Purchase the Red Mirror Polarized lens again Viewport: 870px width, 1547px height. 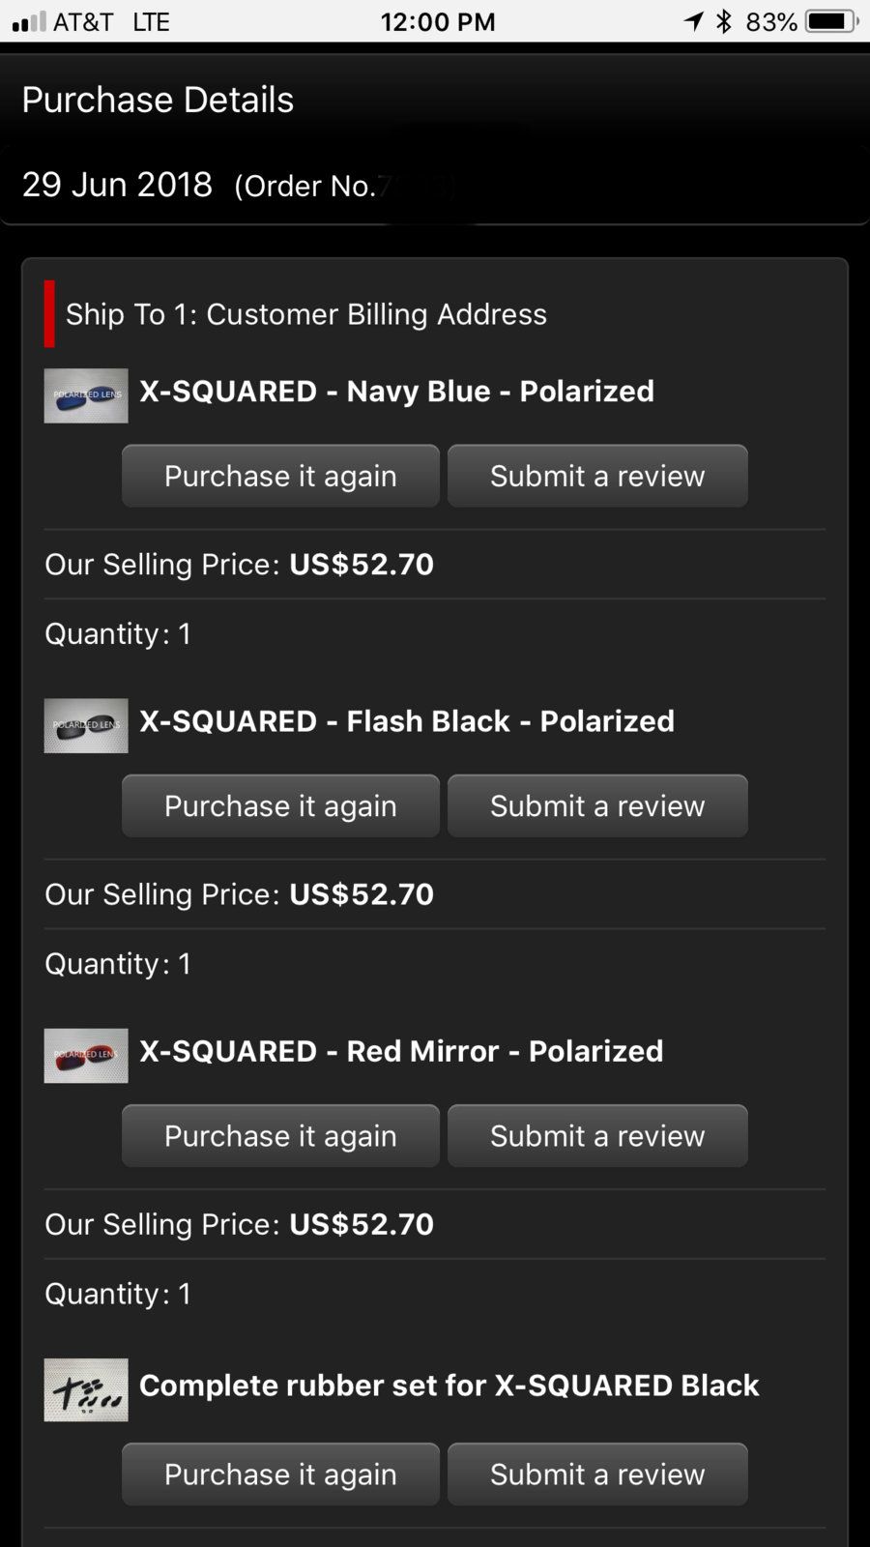(x=280, y=1135)
